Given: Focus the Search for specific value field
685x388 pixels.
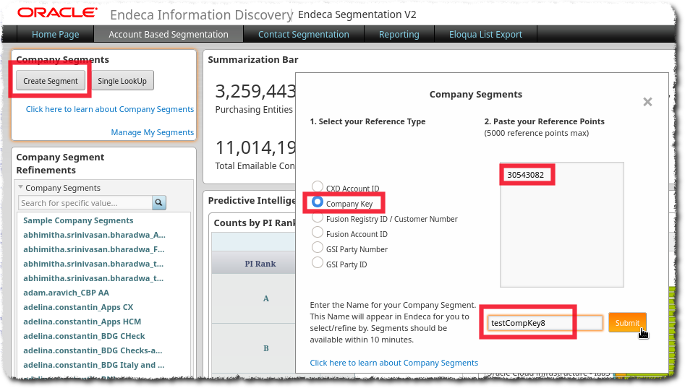Looking at the screenshot, I should click(x=85, y=203).
